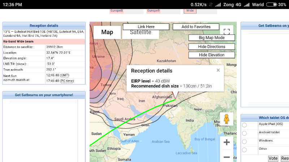Submit the poll with Vote button

click(x=273, y=158)
